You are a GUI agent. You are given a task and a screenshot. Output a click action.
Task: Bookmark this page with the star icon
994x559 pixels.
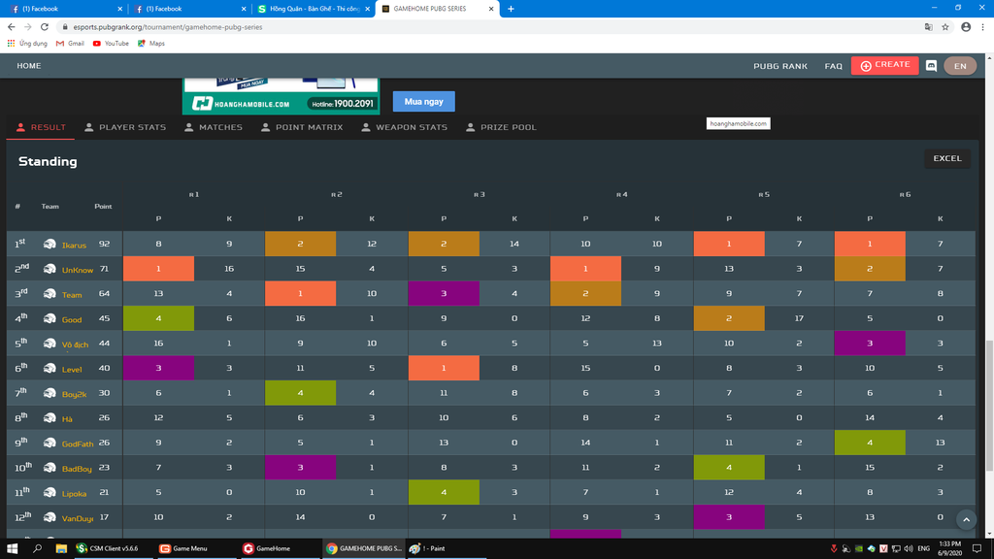click(x=945, y=26)
